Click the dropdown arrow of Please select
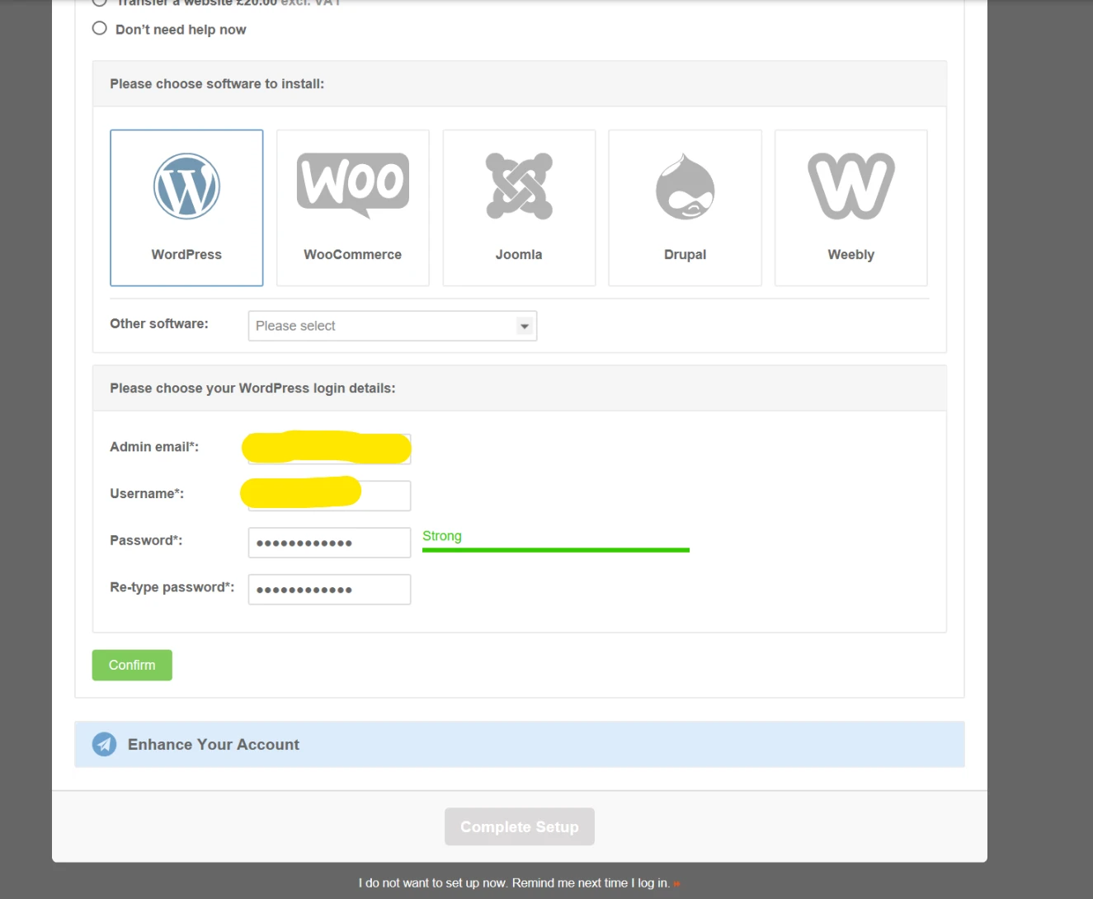1093x899 pixels. pos(524,326)
